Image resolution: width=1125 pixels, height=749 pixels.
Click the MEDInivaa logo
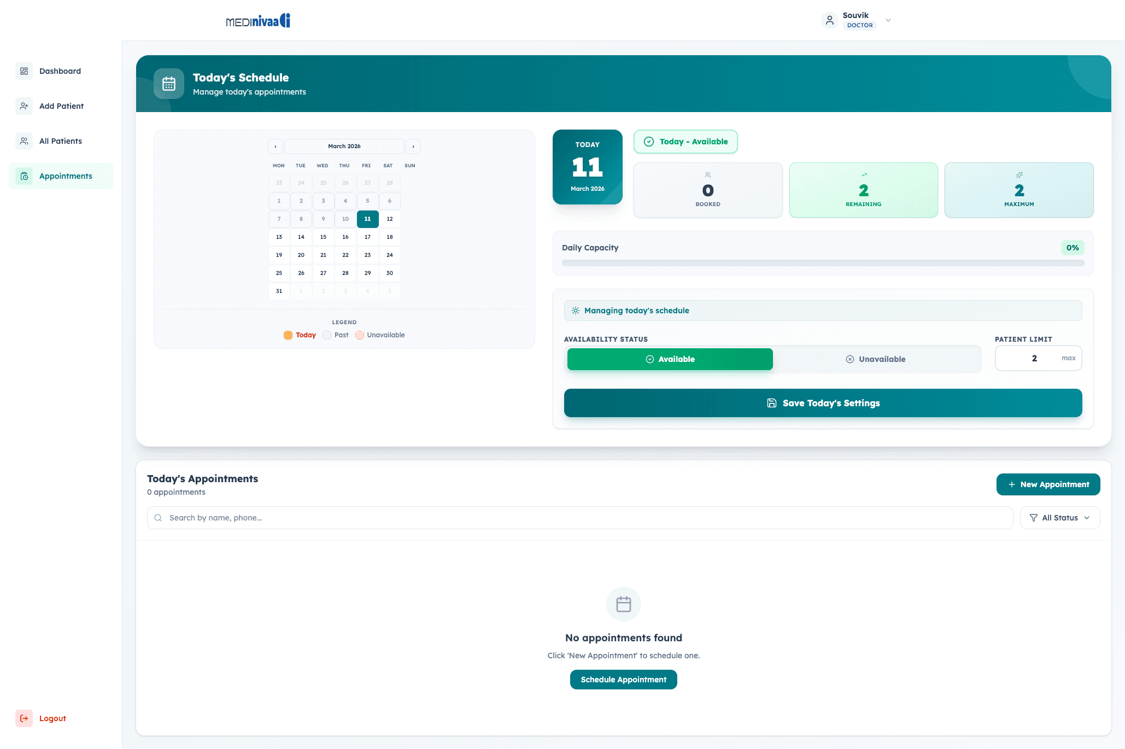(258, 21)
